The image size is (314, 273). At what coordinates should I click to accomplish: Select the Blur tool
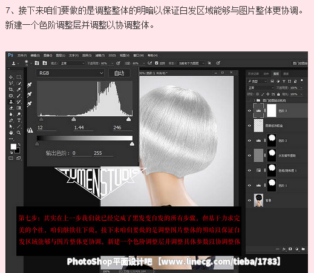tap(11, 114)
